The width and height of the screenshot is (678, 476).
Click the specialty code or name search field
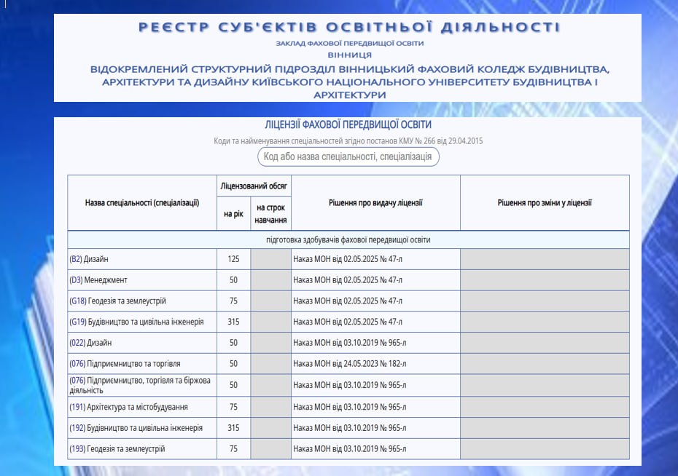click(348, 156)
